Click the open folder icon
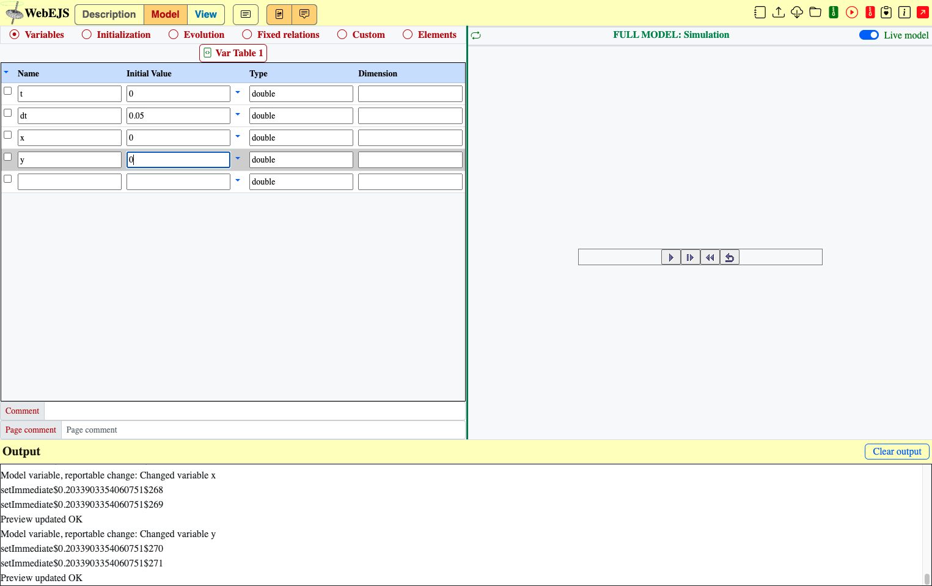This screenshot has height=586, width=932. pos(815,12)
